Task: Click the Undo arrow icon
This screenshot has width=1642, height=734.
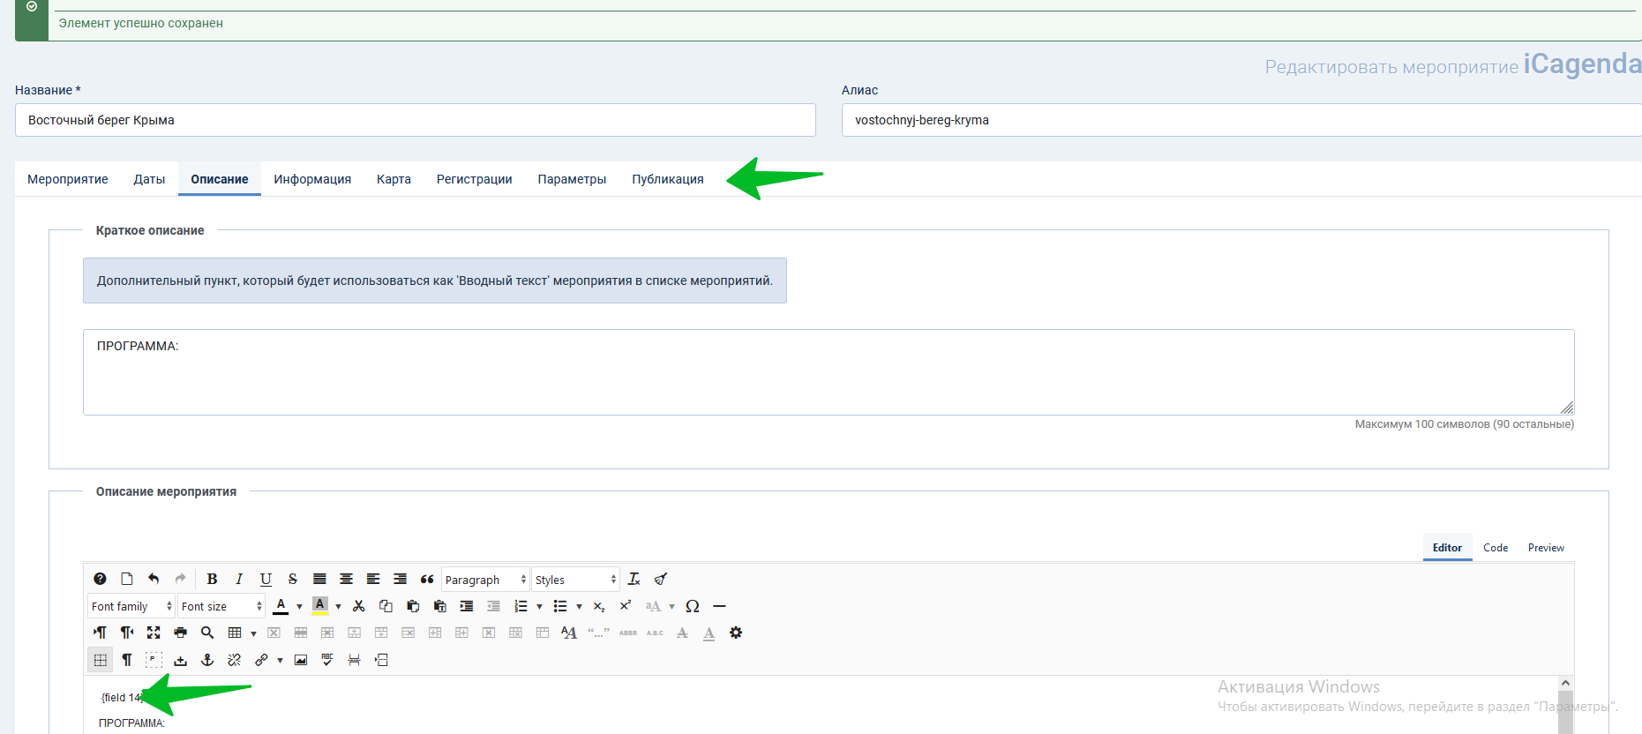Action: click(154, 580)
